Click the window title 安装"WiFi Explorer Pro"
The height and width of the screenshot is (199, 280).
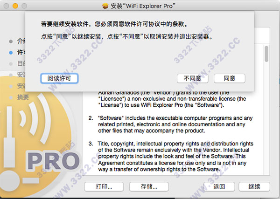pyautogui.click(x=143, y=6)
